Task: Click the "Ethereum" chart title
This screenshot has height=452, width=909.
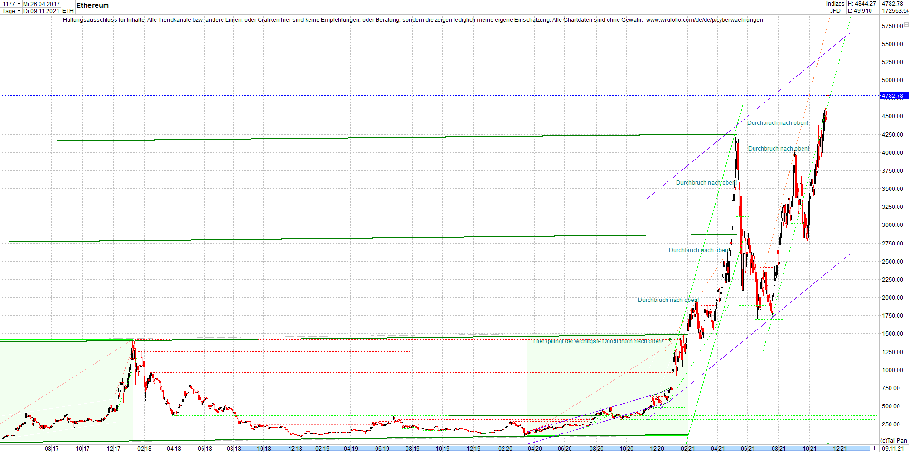Action: [x=93, y=5]
